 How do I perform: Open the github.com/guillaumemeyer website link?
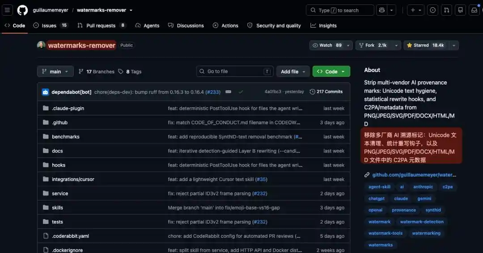414,175
